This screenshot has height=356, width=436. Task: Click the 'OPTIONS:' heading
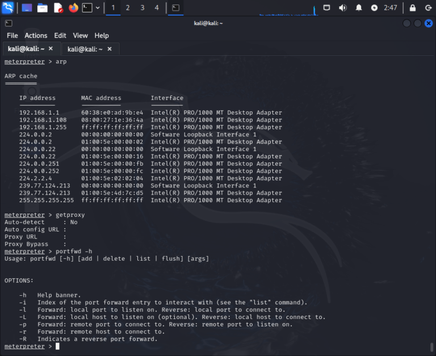19,280
